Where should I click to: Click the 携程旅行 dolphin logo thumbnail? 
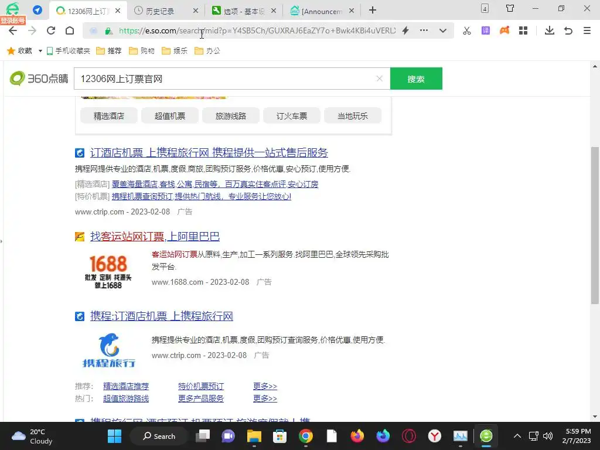[108, 351]
